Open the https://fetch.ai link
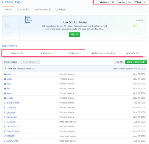The width and height of the screenshot is (149, 144). click(x=10, y=46)
